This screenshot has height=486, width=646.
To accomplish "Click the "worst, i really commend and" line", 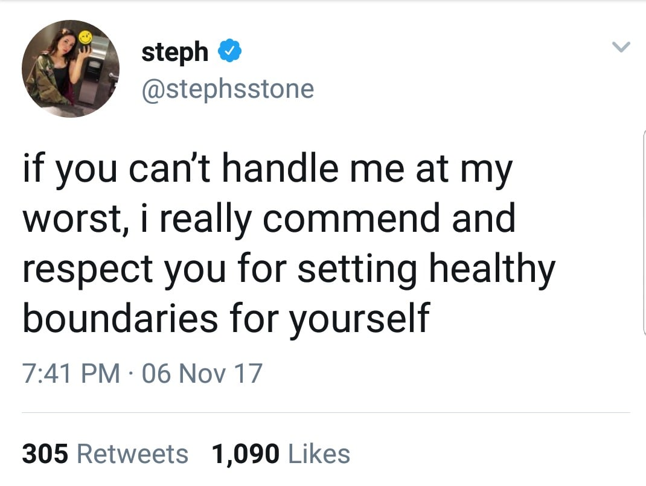I will click(269, 219).
